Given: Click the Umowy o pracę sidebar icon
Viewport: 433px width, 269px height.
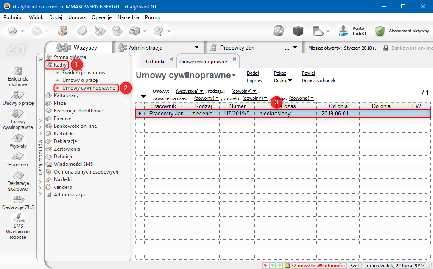Looking at the screenshot, I should [x=18, y=95].
